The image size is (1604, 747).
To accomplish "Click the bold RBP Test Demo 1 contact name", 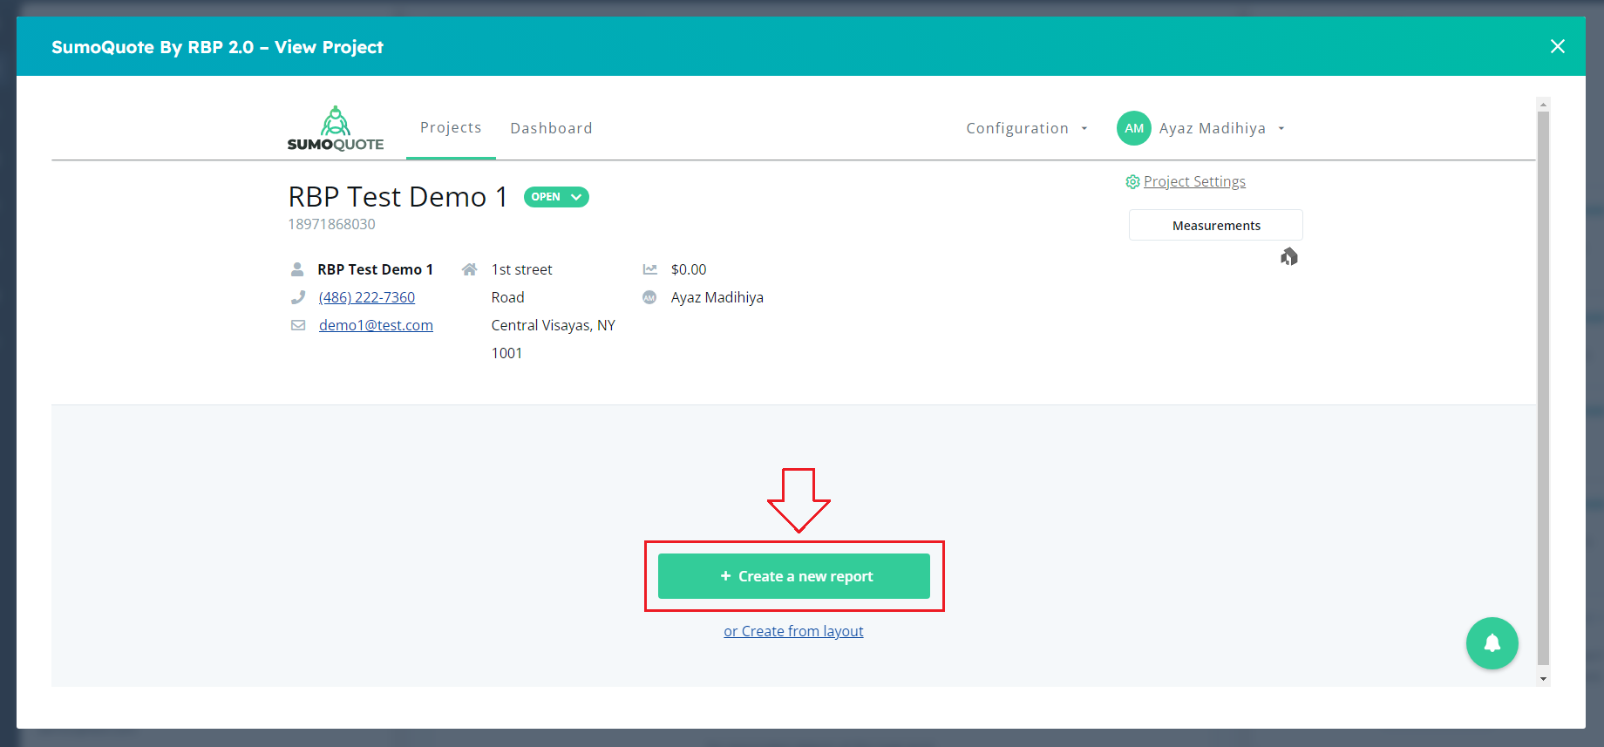I will click(x=375, y=269).
